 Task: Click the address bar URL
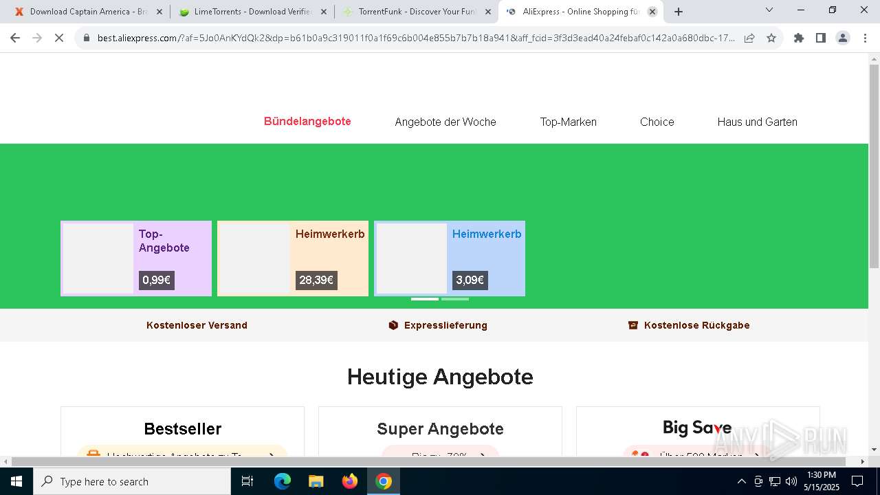pyautogui.click(x=416, y=38)
